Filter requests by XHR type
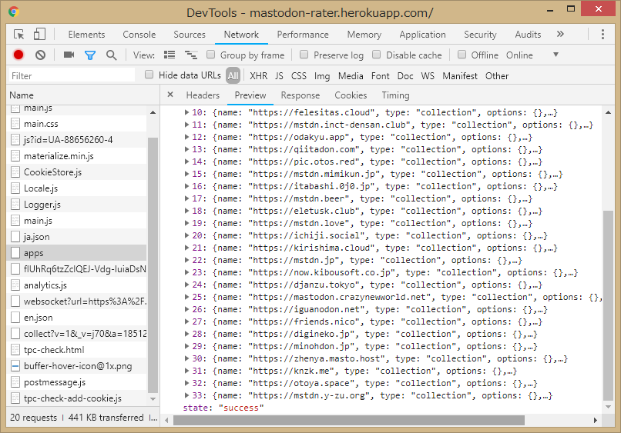621x433 pixels. pos(258,75)
